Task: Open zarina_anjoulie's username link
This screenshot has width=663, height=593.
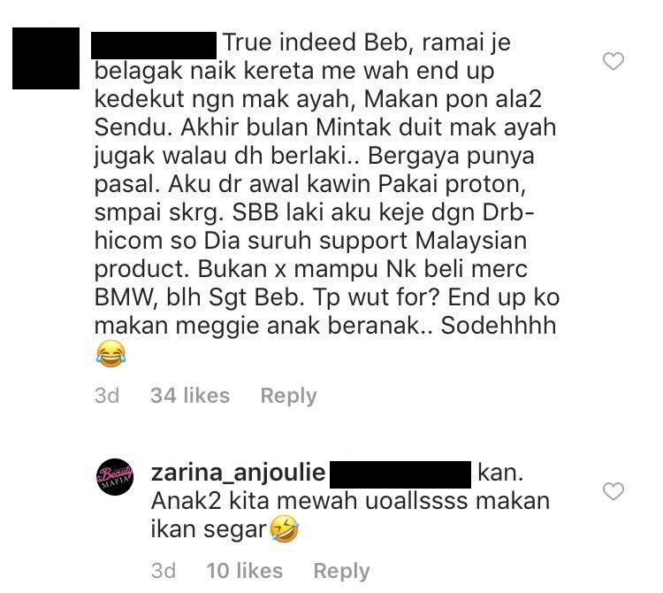Action: pos(238,473)
